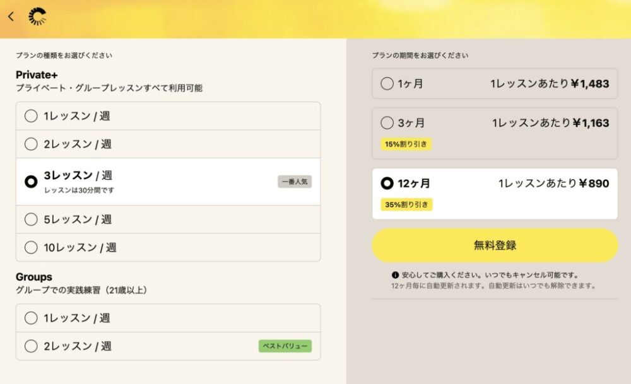Click the circular app logo icon
Image resolution: width=631 pixels, height=384 pixels.
click(x=38, y=17)
